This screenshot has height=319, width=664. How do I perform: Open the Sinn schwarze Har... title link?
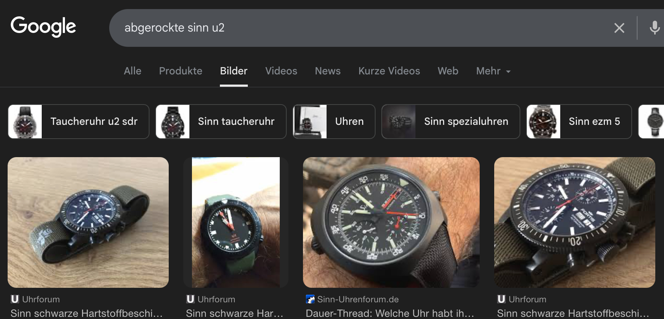234,313
